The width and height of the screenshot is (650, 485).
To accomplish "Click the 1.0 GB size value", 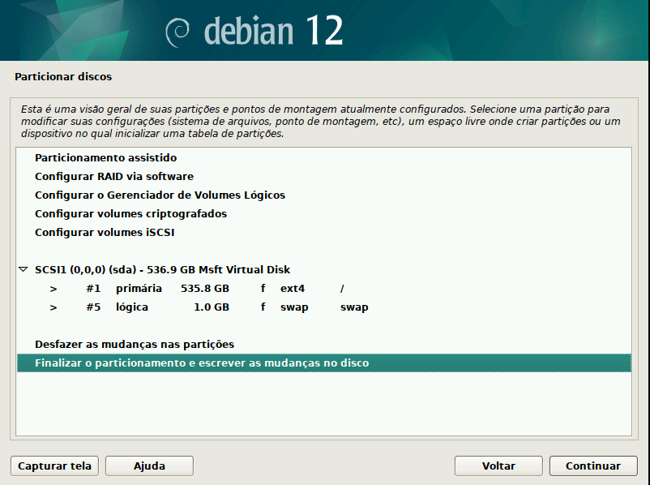I will pyautogui.click(x=212, y=307).
